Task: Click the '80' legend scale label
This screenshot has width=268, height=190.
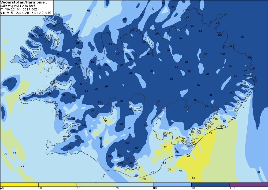Action: 155,188
